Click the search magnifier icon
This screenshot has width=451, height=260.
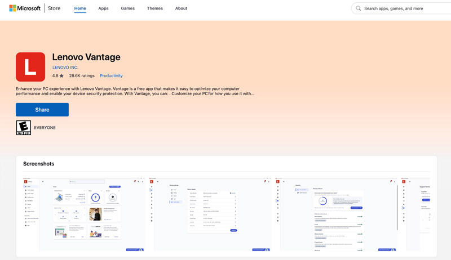pos(358,8)
